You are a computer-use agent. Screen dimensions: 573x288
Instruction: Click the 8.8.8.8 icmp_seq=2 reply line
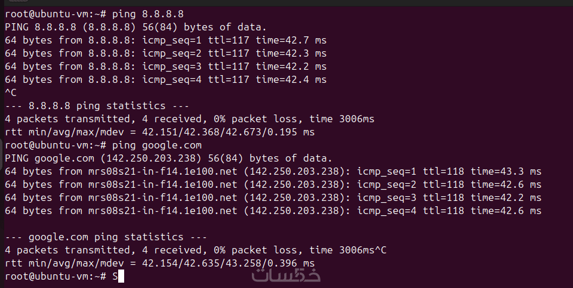165,53
